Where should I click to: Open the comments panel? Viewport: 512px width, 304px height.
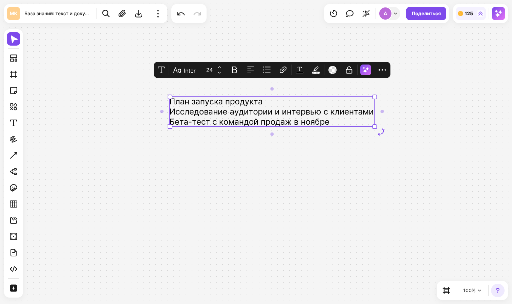click(350, 14)
